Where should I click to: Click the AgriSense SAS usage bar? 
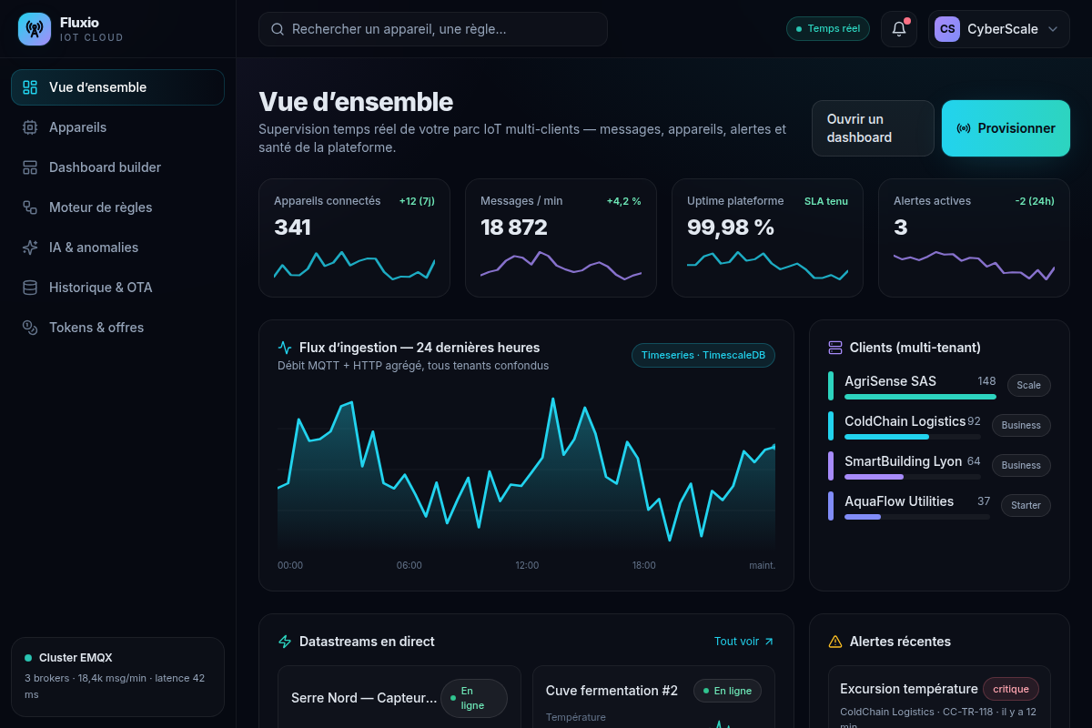[920, 397]
